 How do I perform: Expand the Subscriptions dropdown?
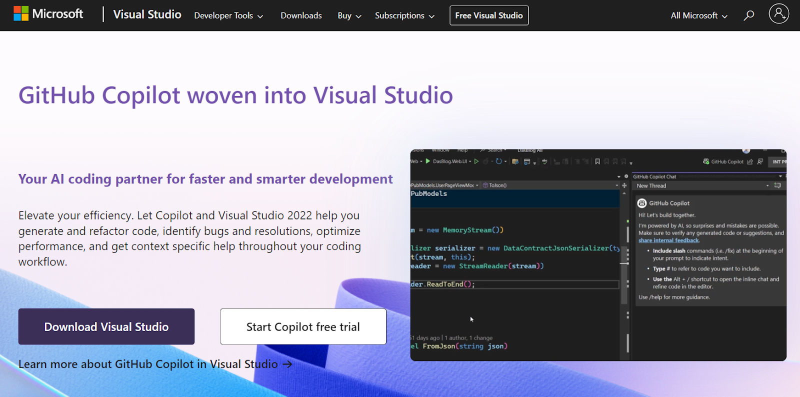(x=404, y=15)
